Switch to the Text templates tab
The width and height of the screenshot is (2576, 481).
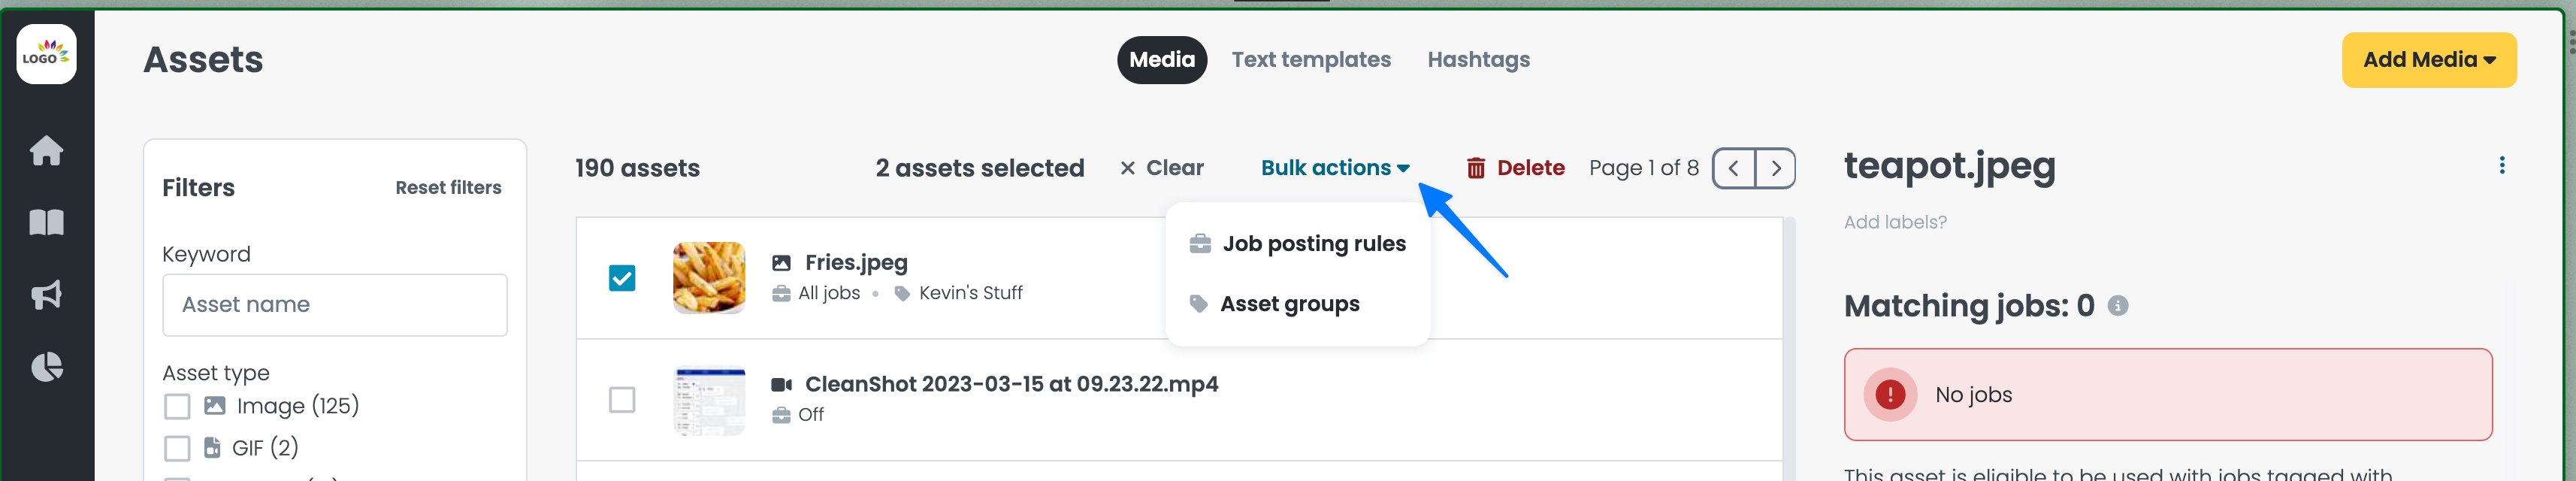(1310, 60)
